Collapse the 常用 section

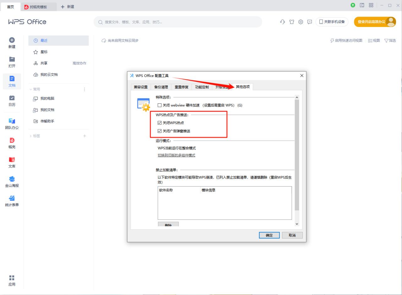pos(30,89)
